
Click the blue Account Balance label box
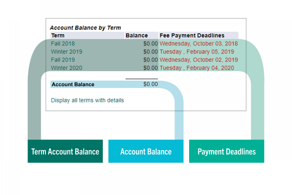146,151
